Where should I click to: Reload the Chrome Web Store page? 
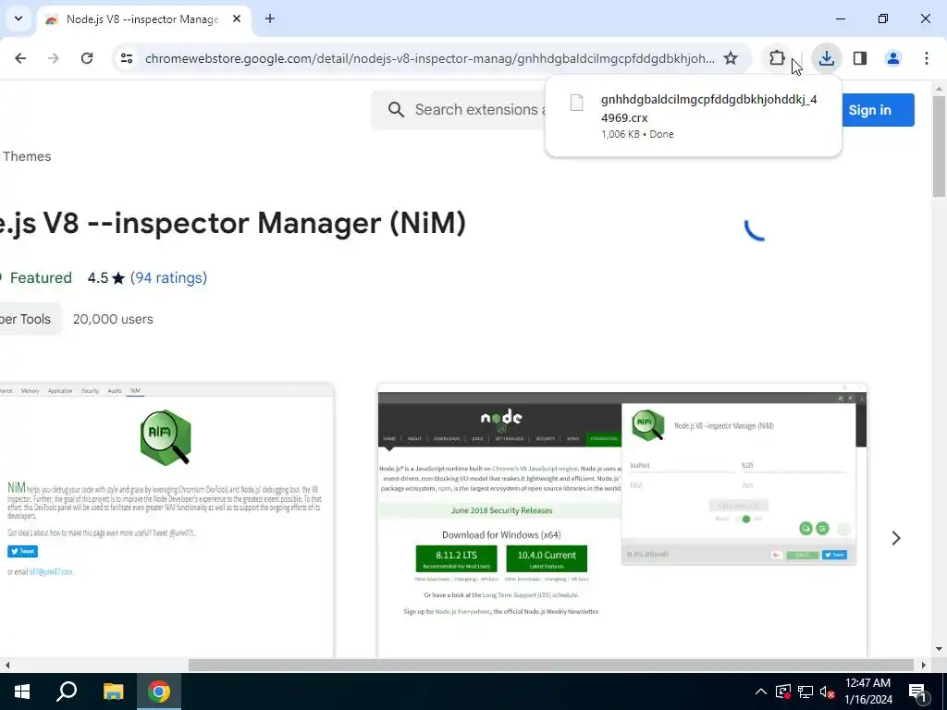87,58
